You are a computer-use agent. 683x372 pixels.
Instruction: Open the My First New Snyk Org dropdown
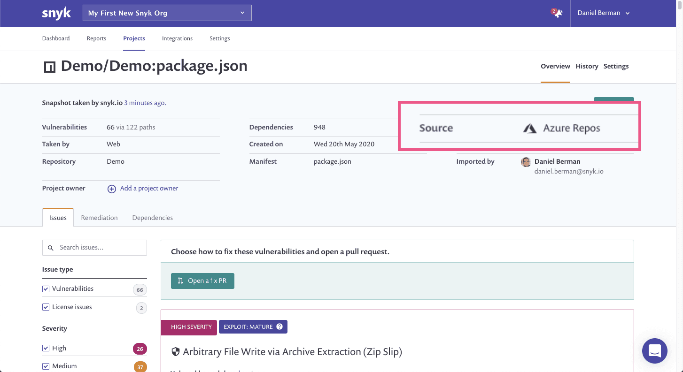coord(167,13)
